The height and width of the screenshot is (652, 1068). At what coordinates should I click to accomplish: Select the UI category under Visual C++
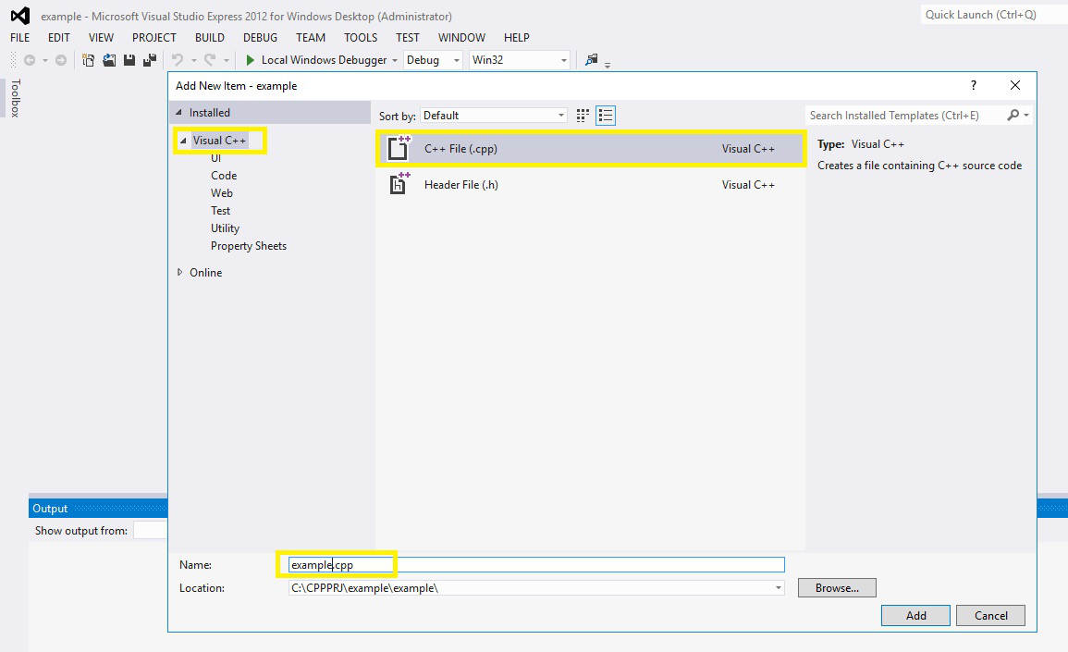(x=216, y=158)
